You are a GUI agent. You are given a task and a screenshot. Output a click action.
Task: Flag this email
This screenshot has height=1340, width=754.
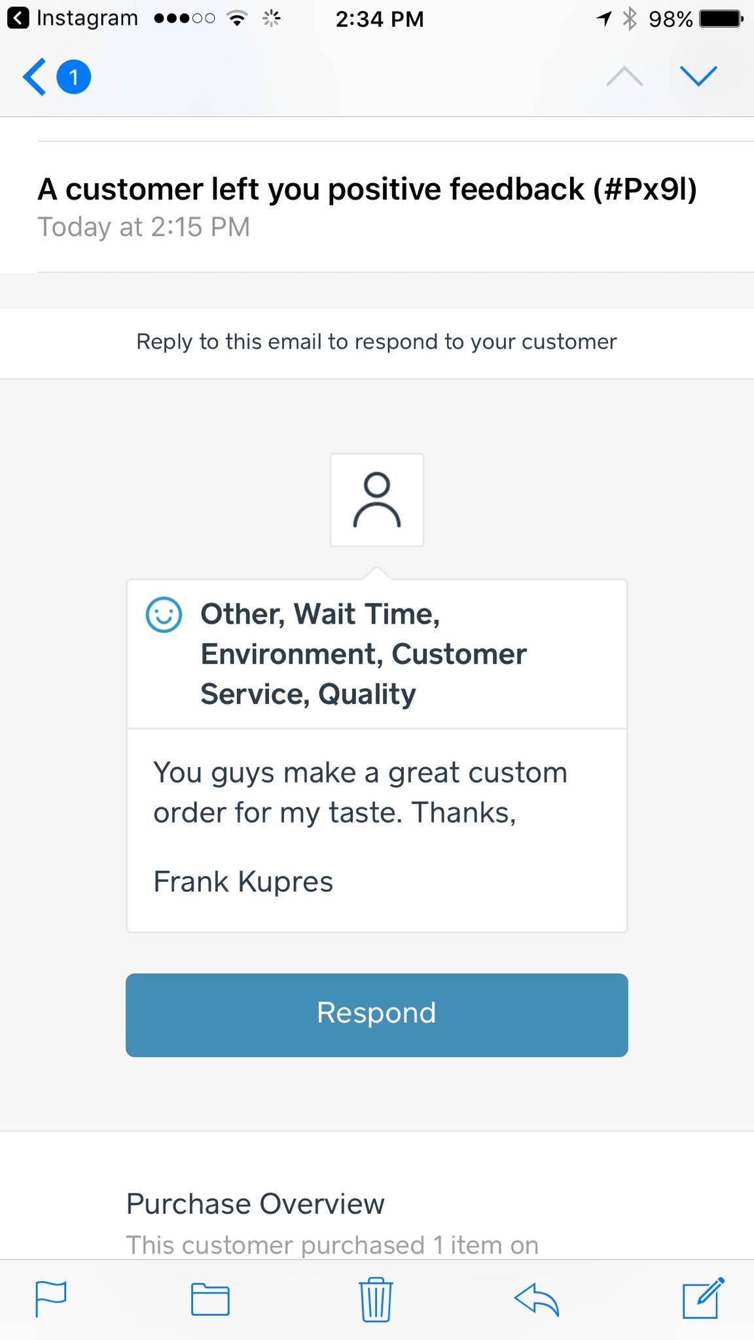50,1299
